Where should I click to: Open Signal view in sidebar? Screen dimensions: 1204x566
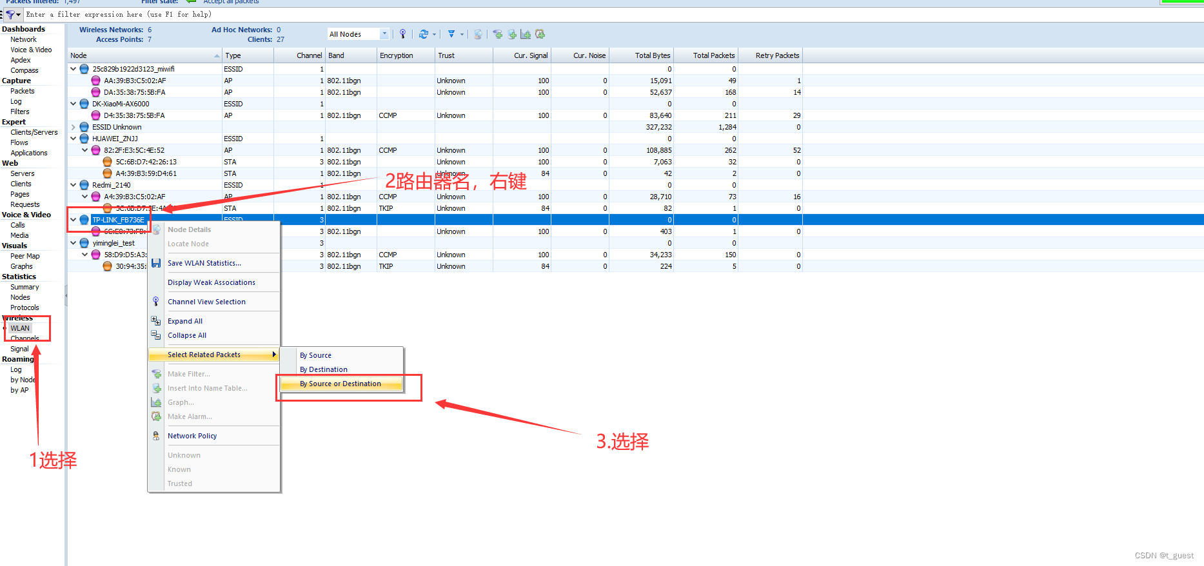pyautogui.click(x=19, y=349)
